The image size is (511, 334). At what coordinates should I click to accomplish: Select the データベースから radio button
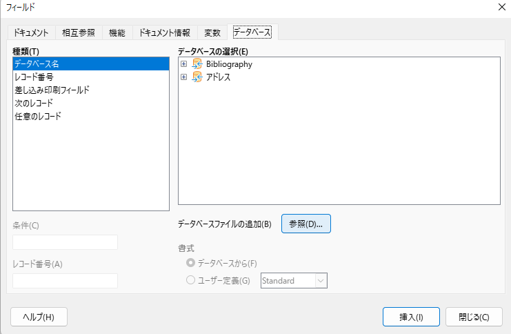pos(190,263)
